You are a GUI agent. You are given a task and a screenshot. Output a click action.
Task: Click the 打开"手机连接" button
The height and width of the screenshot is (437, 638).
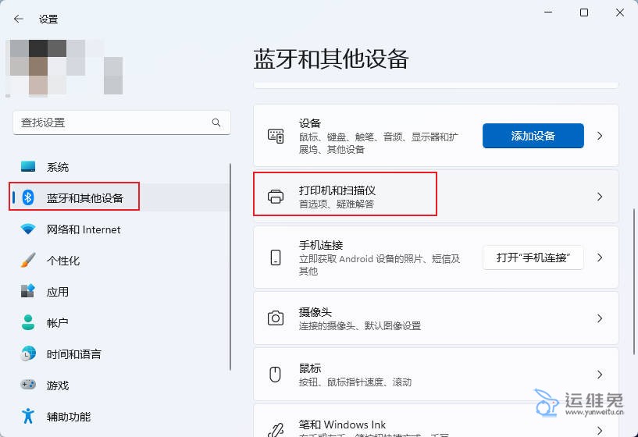click(533, 258)
